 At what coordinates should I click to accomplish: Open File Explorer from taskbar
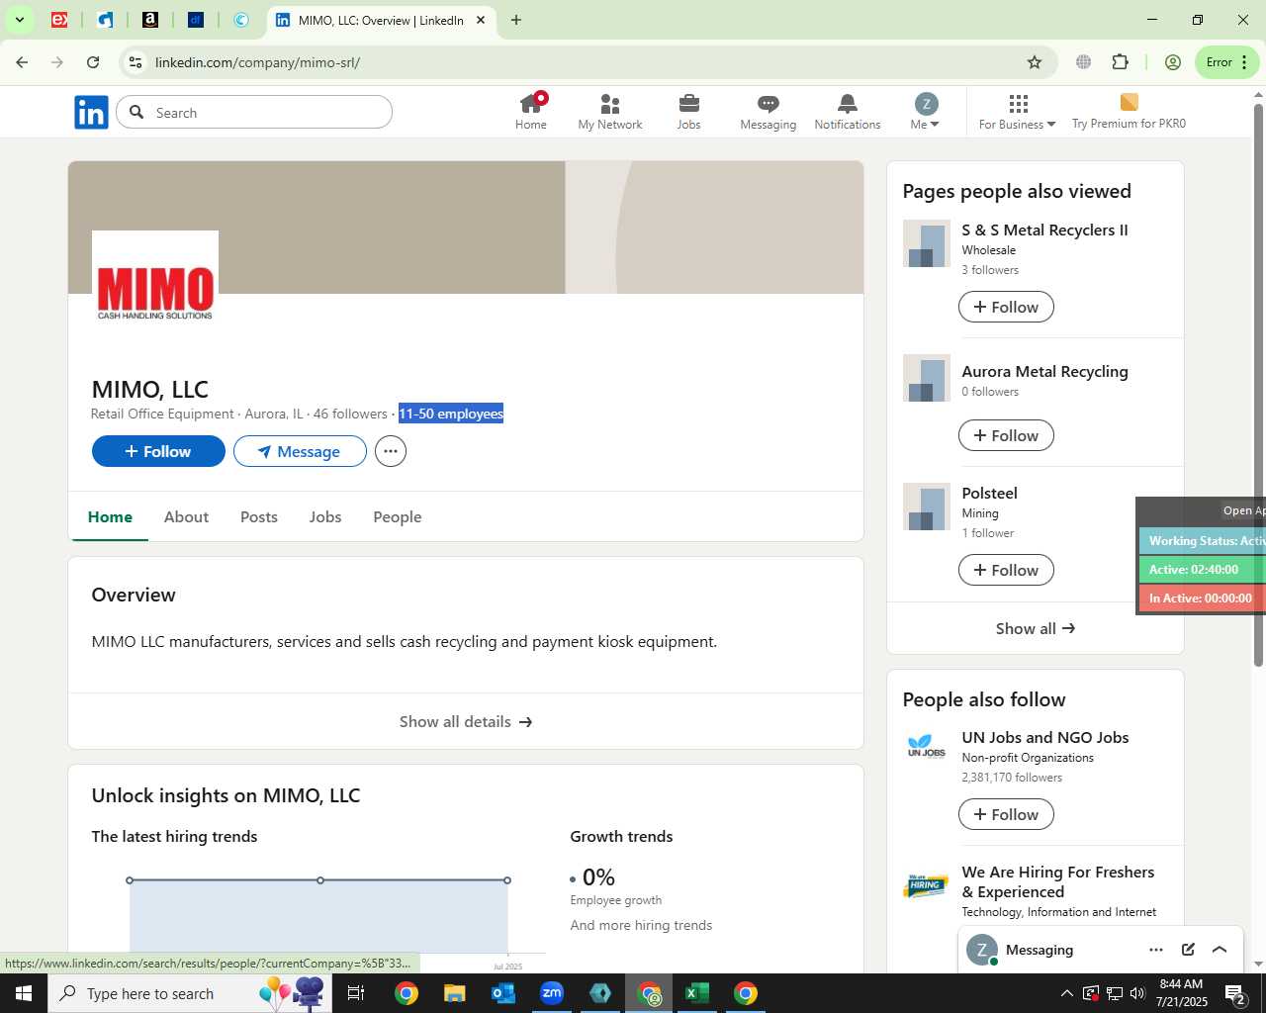point(454,993)
